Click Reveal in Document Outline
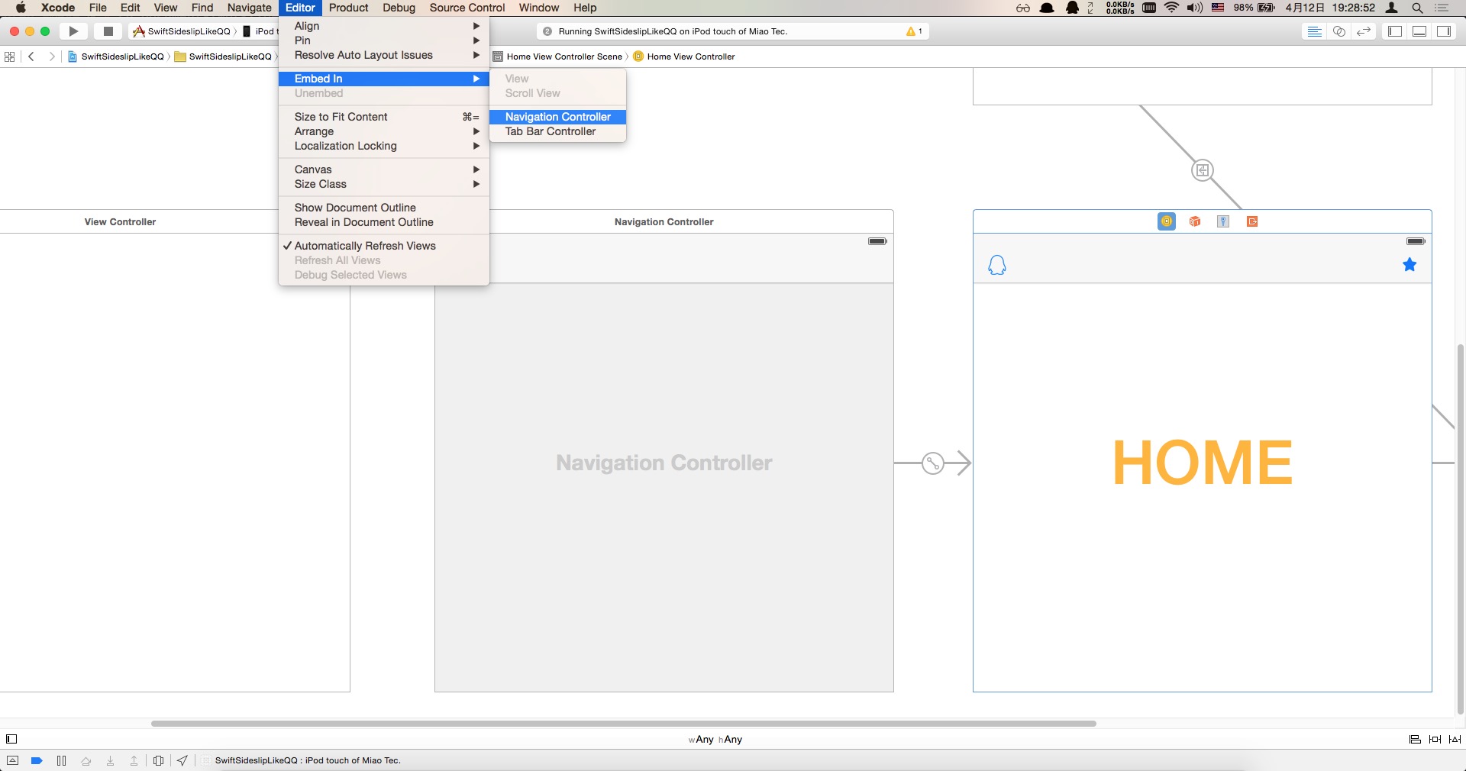 coord(383,222)
